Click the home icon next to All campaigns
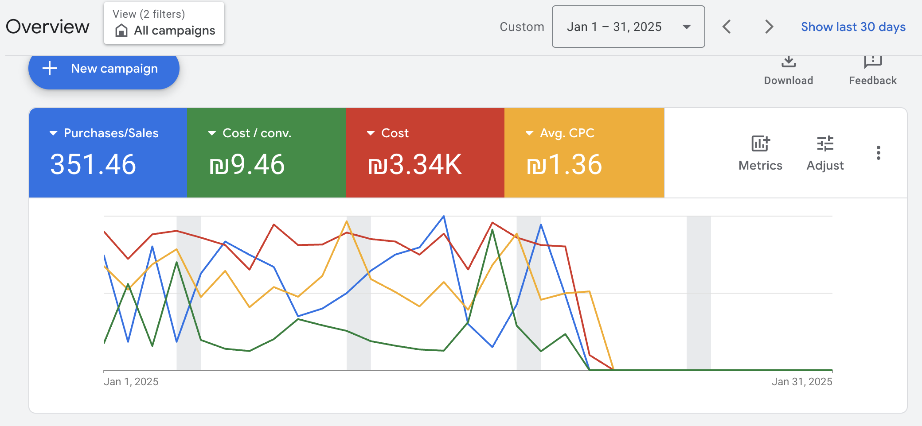This screenshot has width=922, height=426. coord(121,31)
